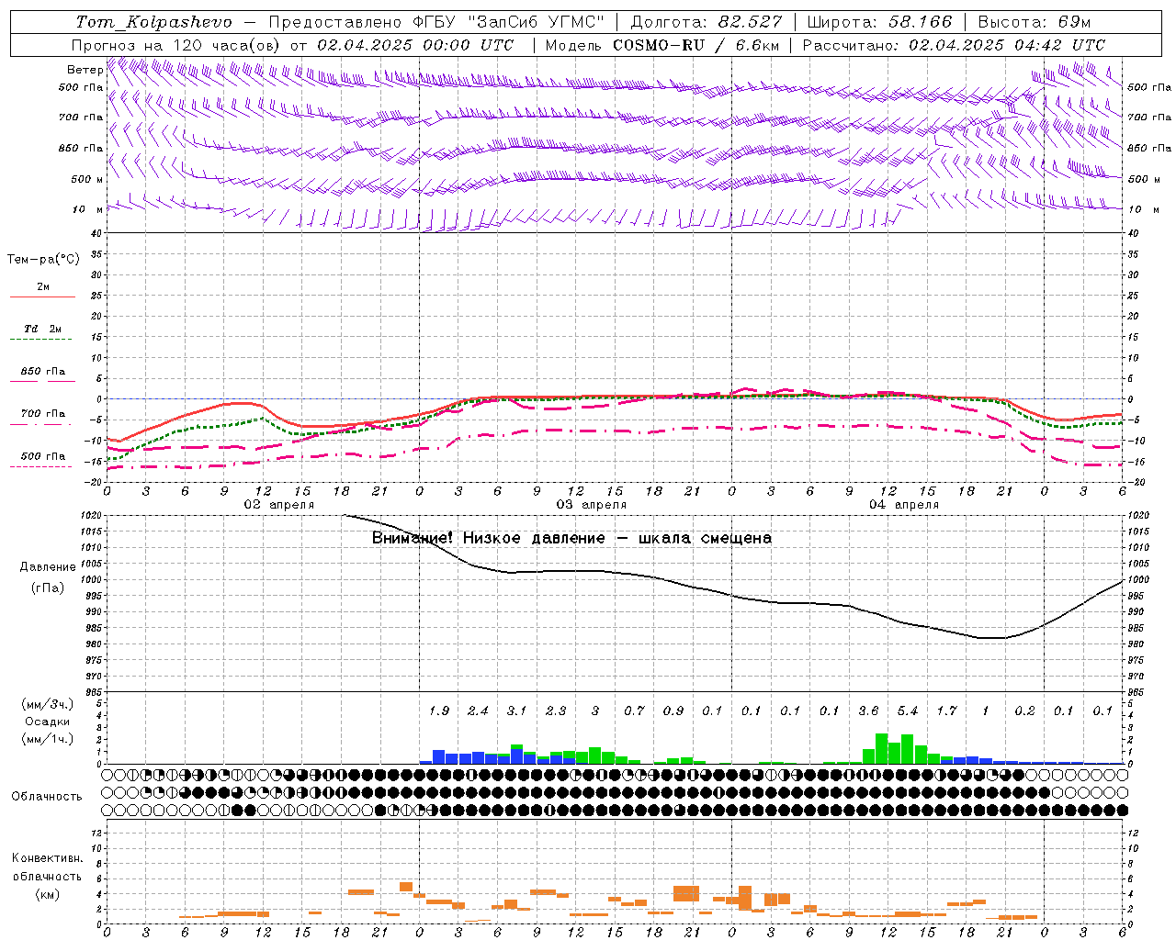Click the 2м temperature legend entry
1176x940 pixels.
(43, 286)
